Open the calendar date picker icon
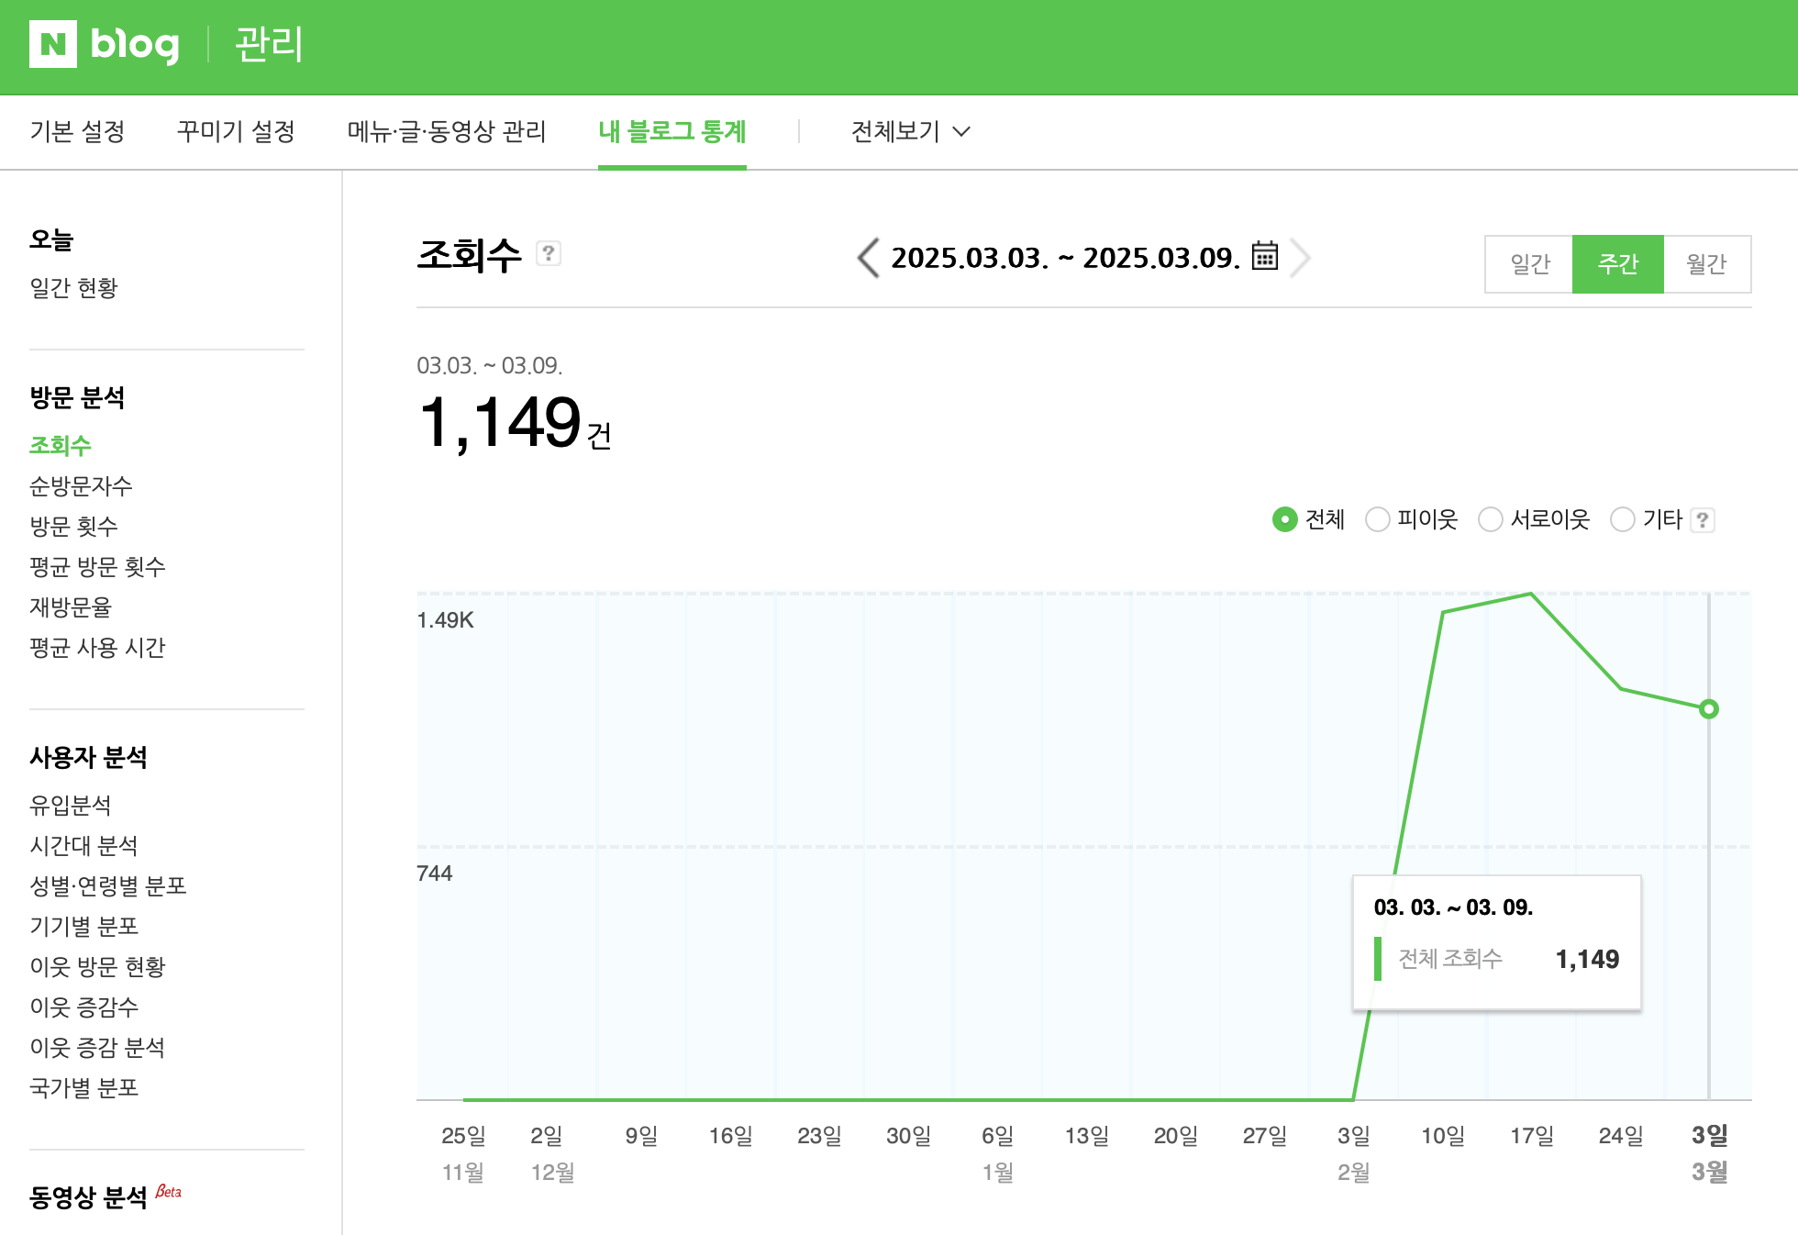This screenshot has height=1235, width=1798. (x=1265, y=256)
